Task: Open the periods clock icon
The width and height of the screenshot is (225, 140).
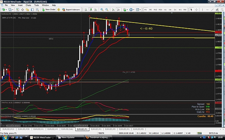Action: (x=131, y=10)
